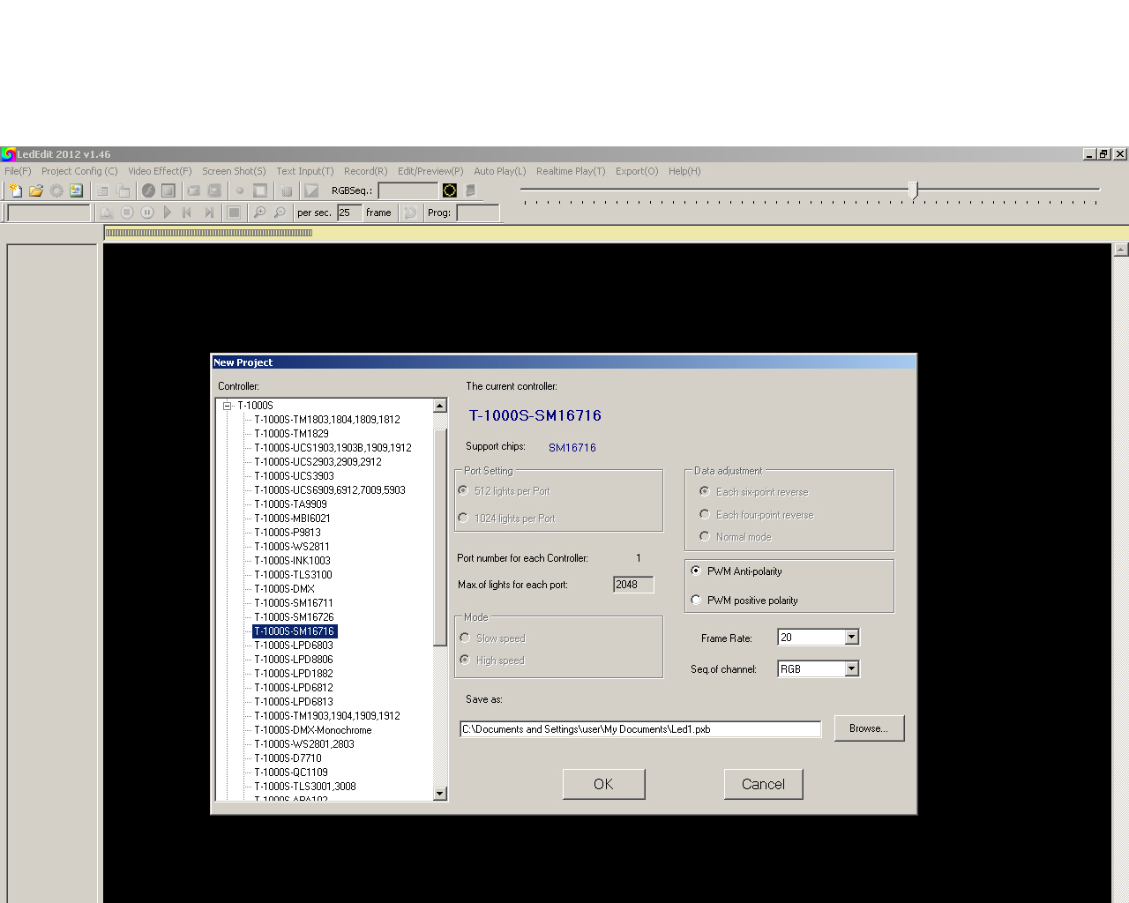Viewport: 1129px width, 903px height.
Task: Click main canvas scrollbar up arrow
Action: pos(1121,250)
